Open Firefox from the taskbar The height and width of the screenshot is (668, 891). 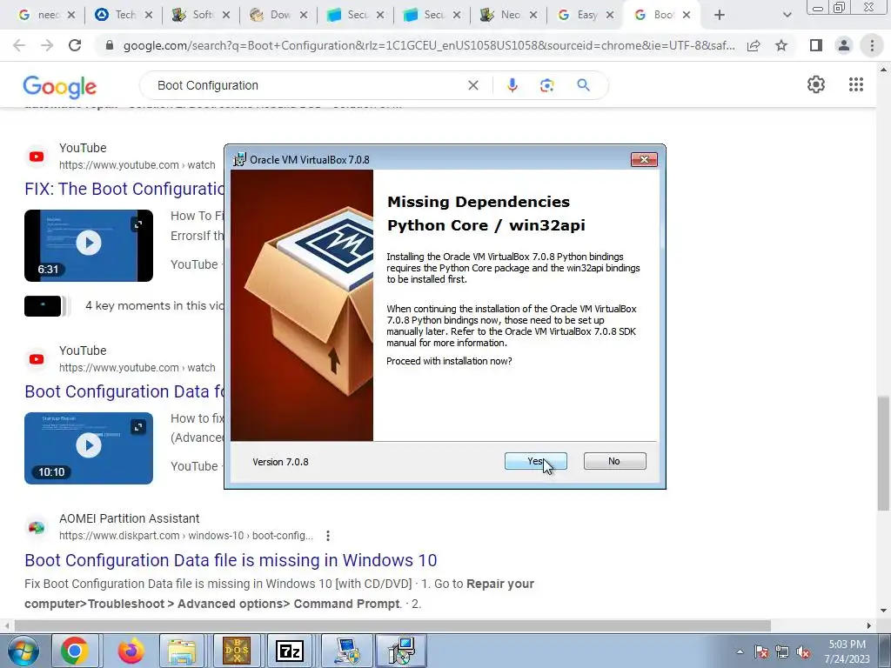pos(131,651)
